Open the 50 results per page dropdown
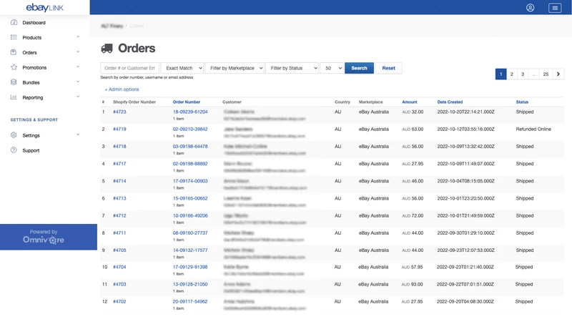This screenshot has height=322, width=572. (332, 68)
